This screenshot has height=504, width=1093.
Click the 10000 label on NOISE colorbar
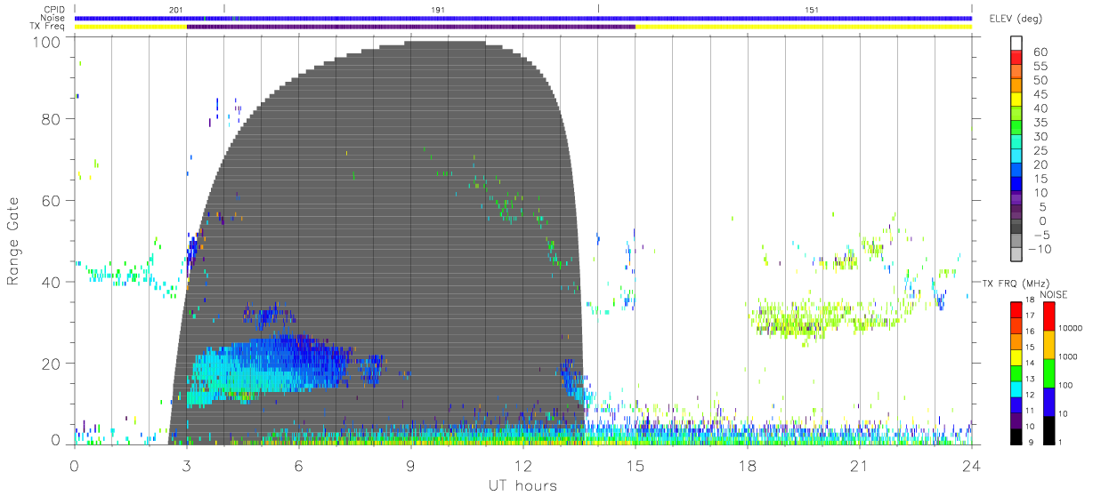[x=1071, y=328]
